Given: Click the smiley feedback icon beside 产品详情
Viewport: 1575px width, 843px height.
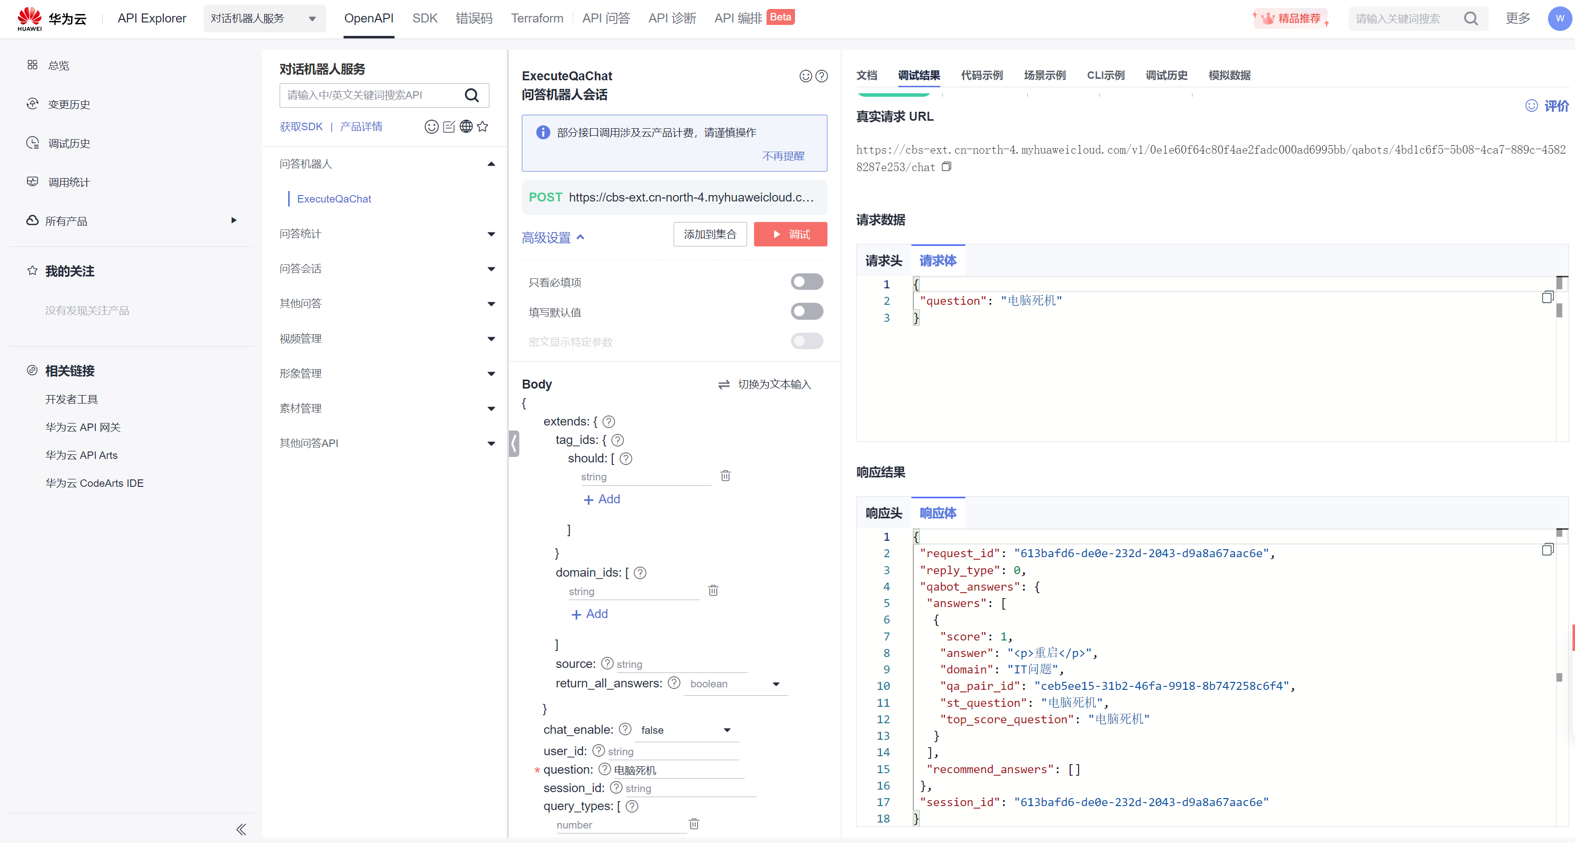Looking at the screenshot, I should point(431,127).
